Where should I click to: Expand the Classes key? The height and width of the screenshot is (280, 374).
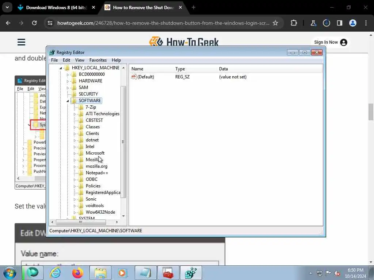75,127
